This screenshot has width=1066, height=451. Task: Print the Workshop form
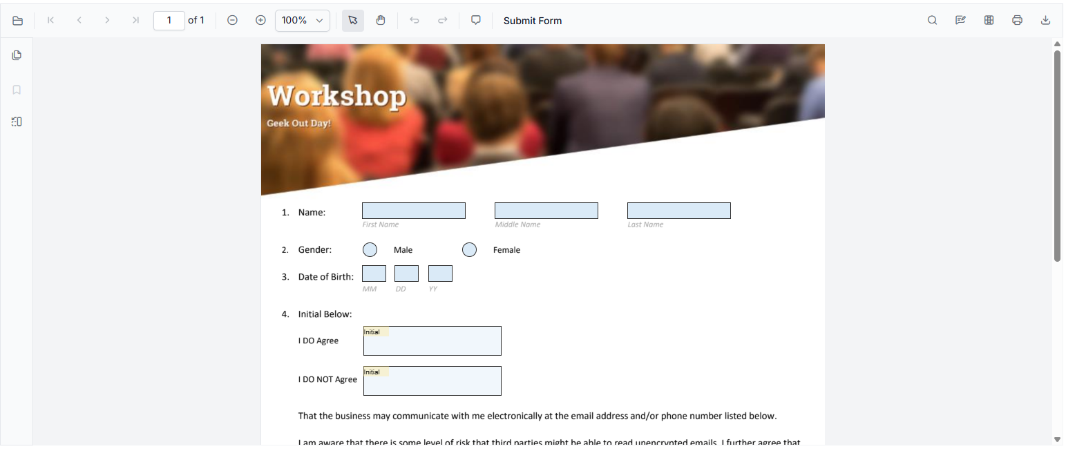[1017, 20]
